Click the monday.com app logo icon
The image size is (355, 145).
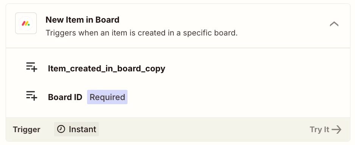pos(26,23)
